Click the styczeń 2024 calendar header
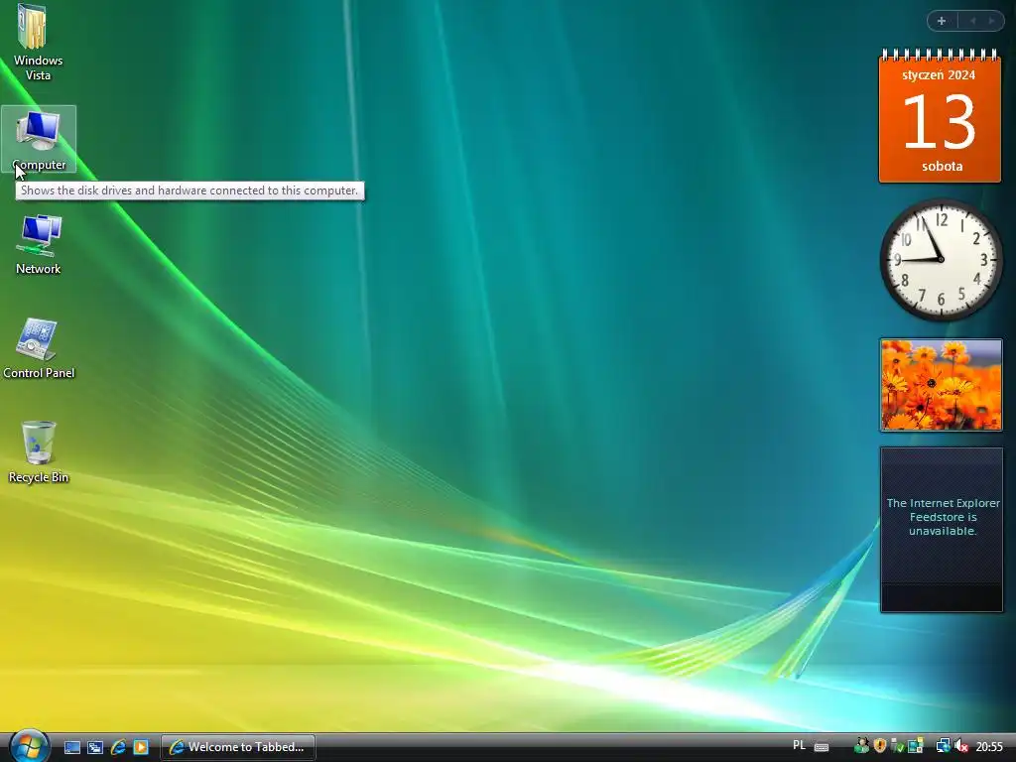The image size is (1016, 762). (939, 75)
